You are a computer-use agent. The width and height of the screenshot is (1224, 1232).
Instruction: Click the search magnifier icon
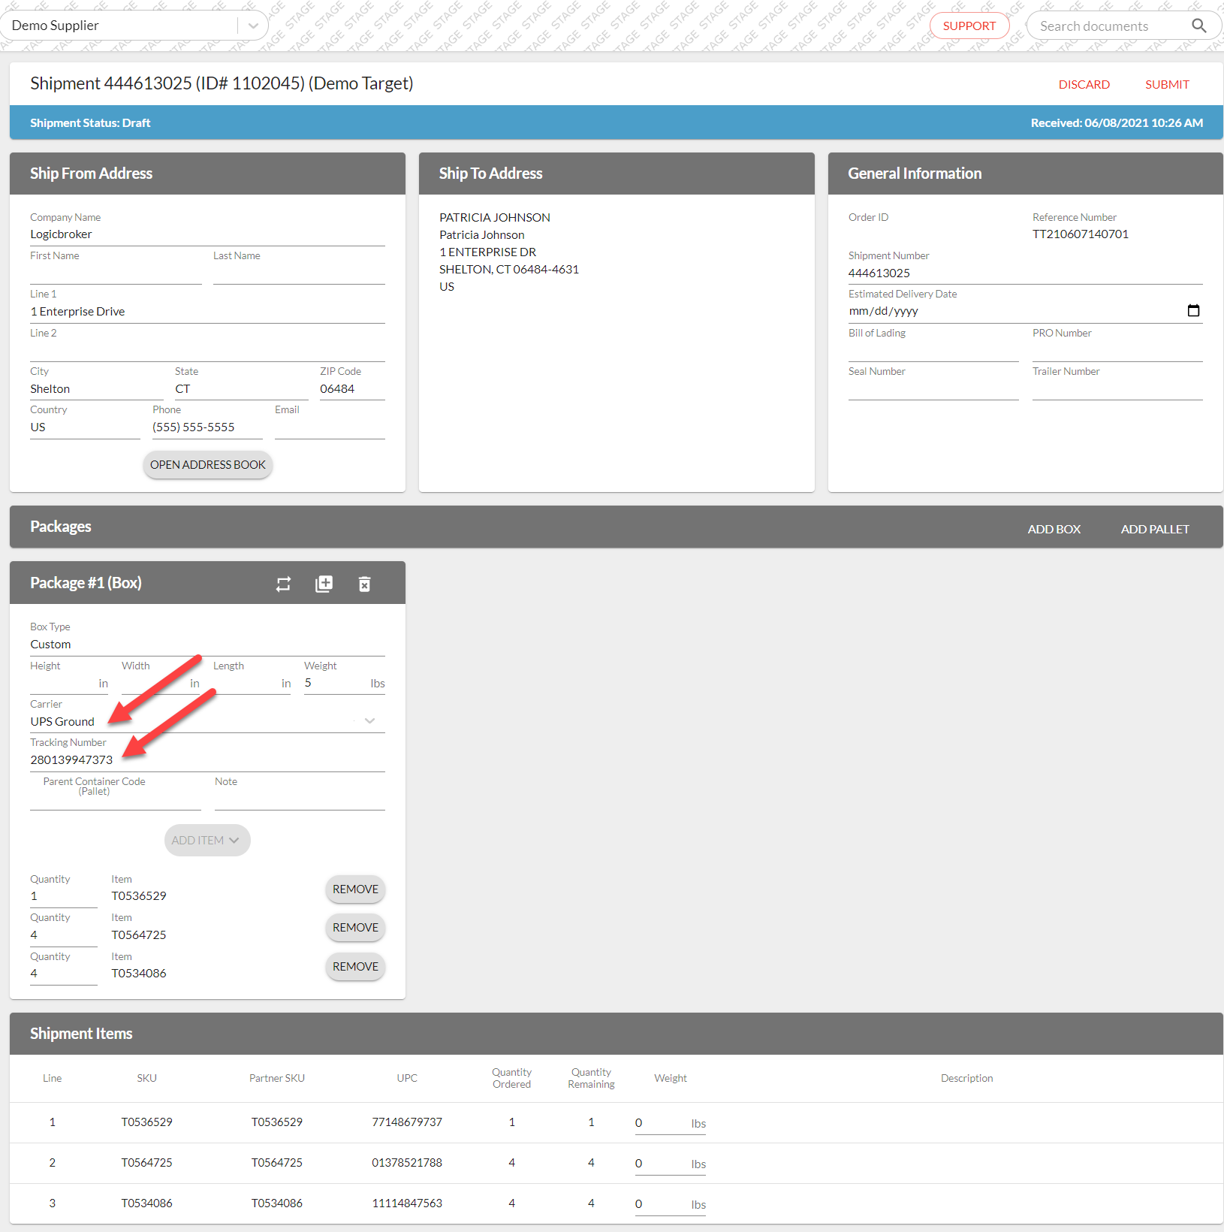pyautogui.click(x=1198, y=26)
